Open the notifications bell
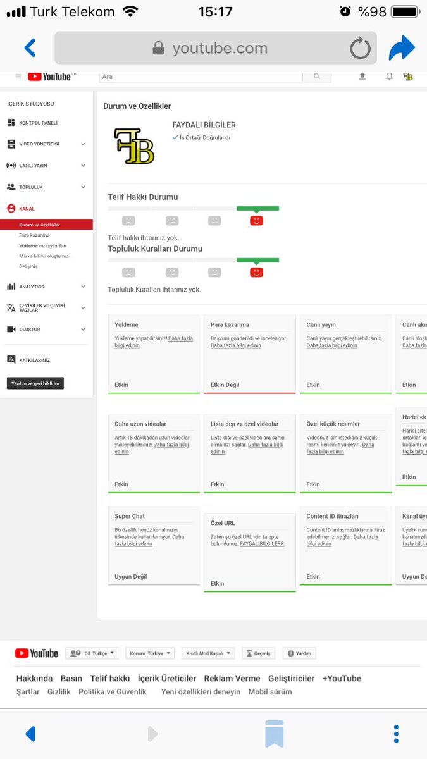This screenshot has width=427, height=759. pyautogui.click(x=389, y=77)
